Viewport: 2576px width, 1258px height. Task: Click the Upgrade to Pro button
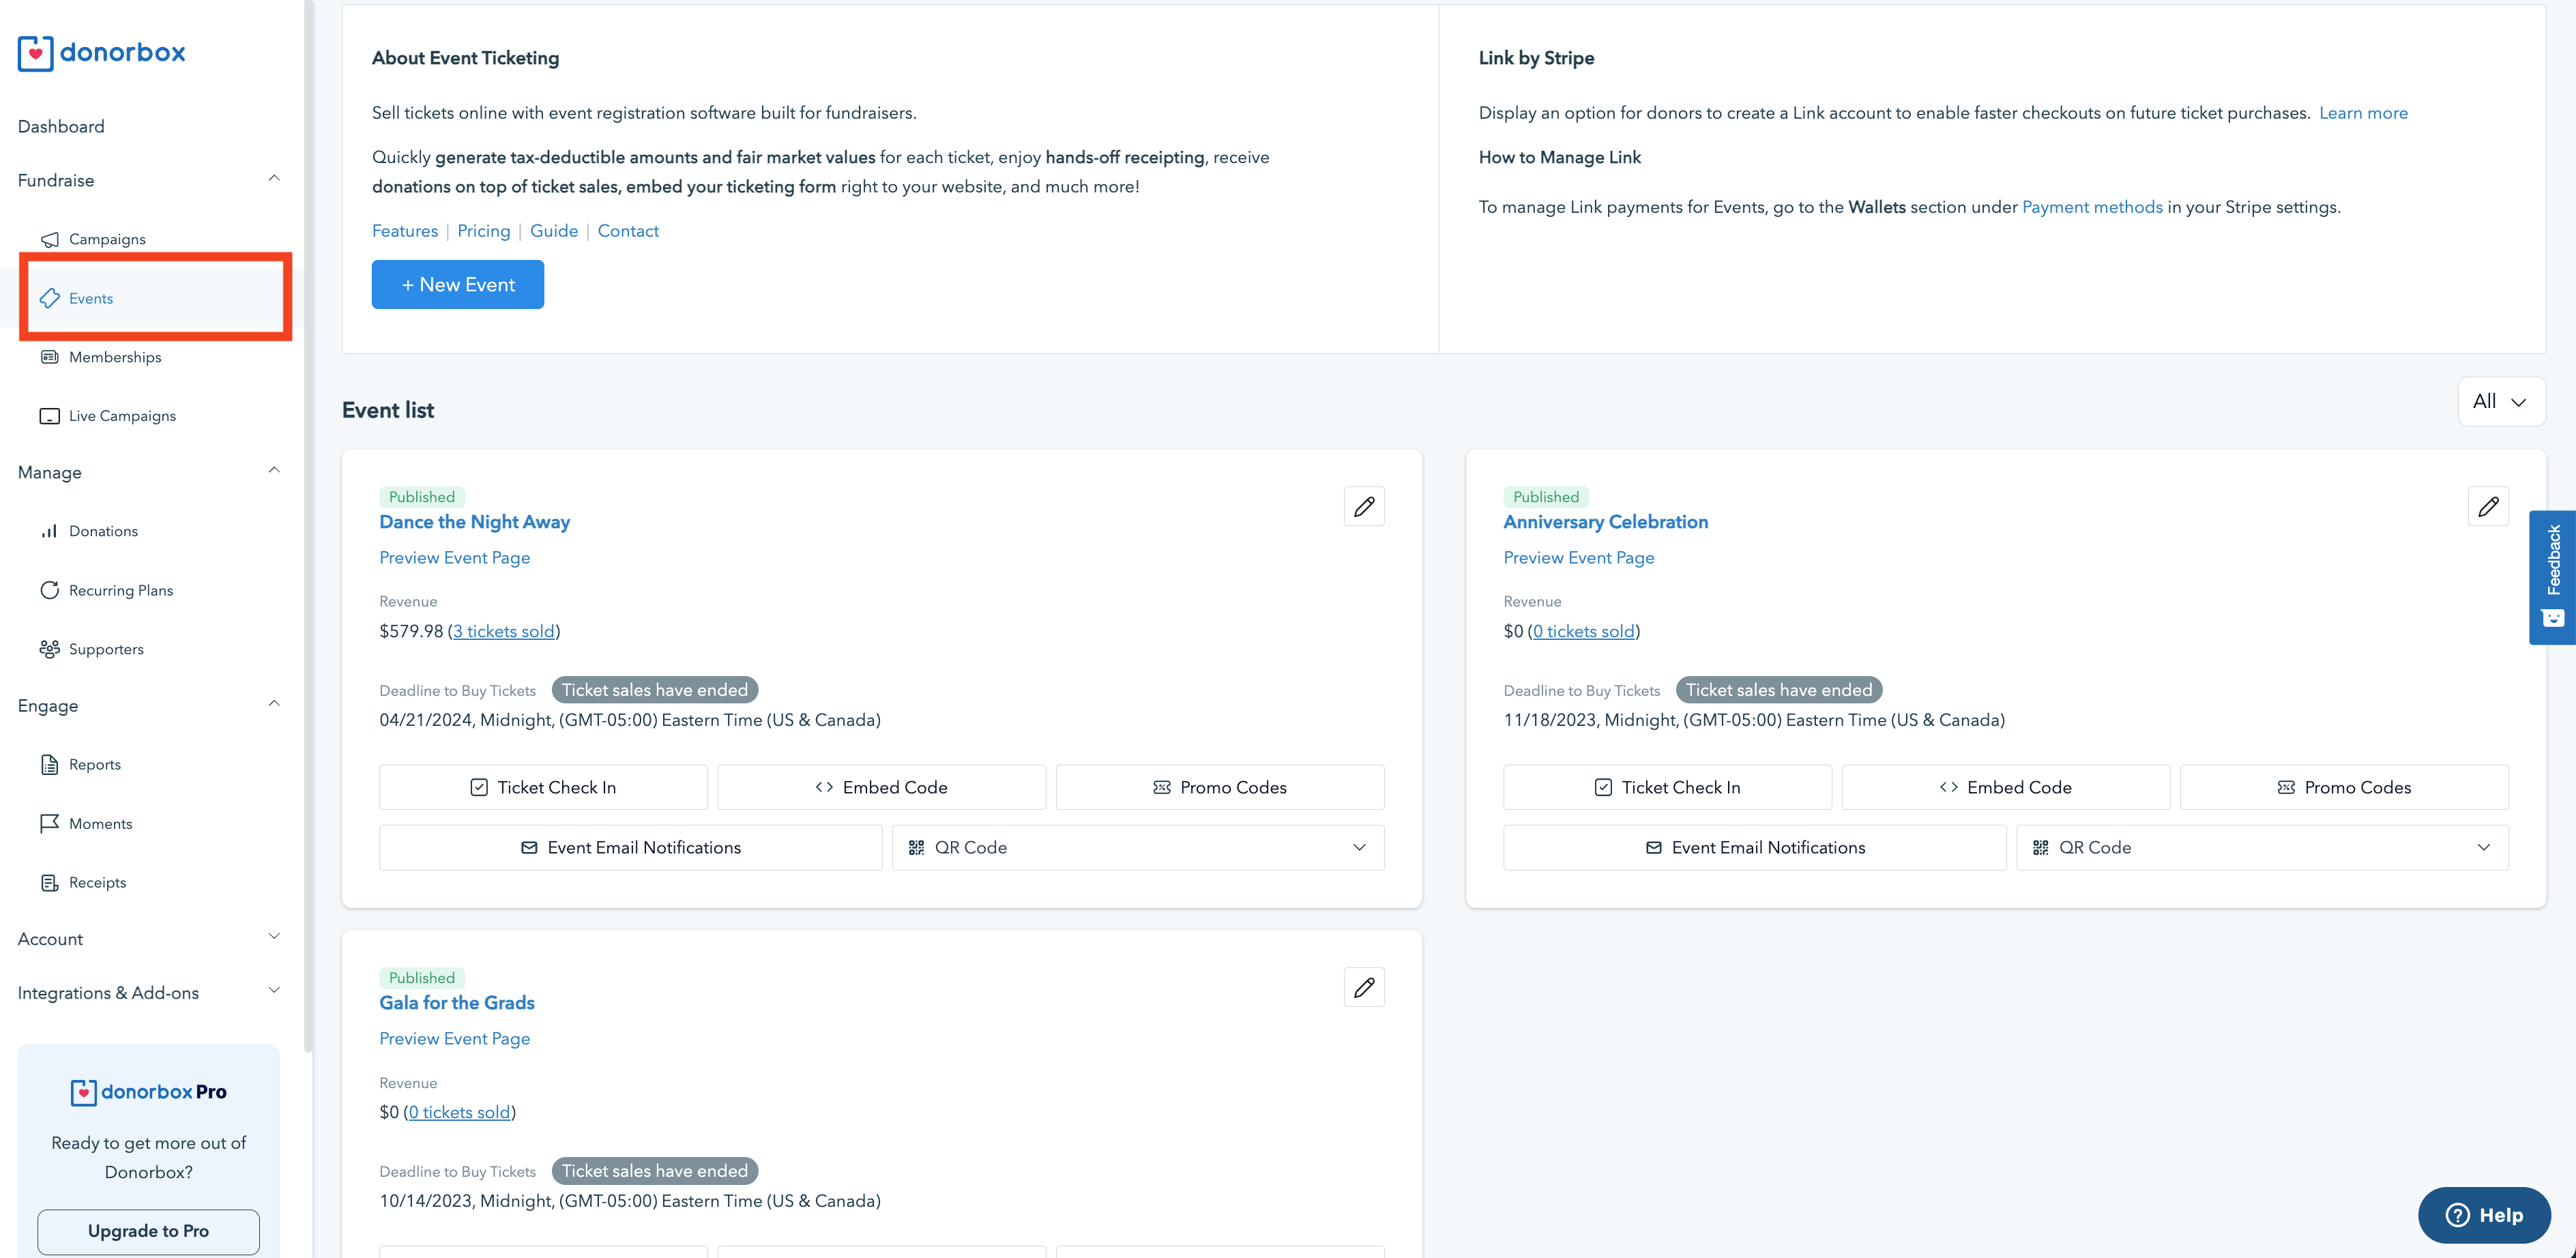149,1231
